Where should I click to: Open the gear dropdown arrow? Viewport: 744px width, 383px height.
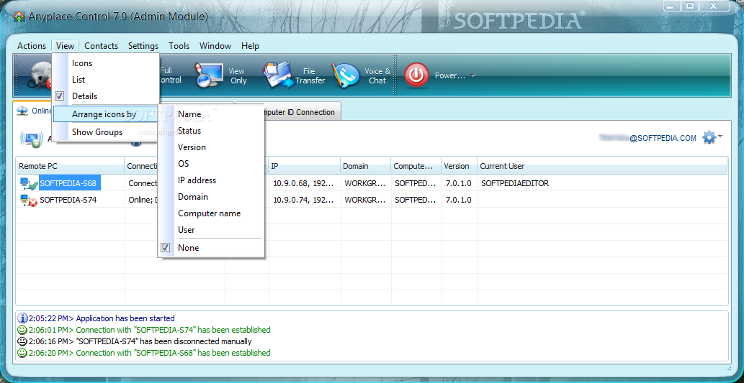pos(720,137)
